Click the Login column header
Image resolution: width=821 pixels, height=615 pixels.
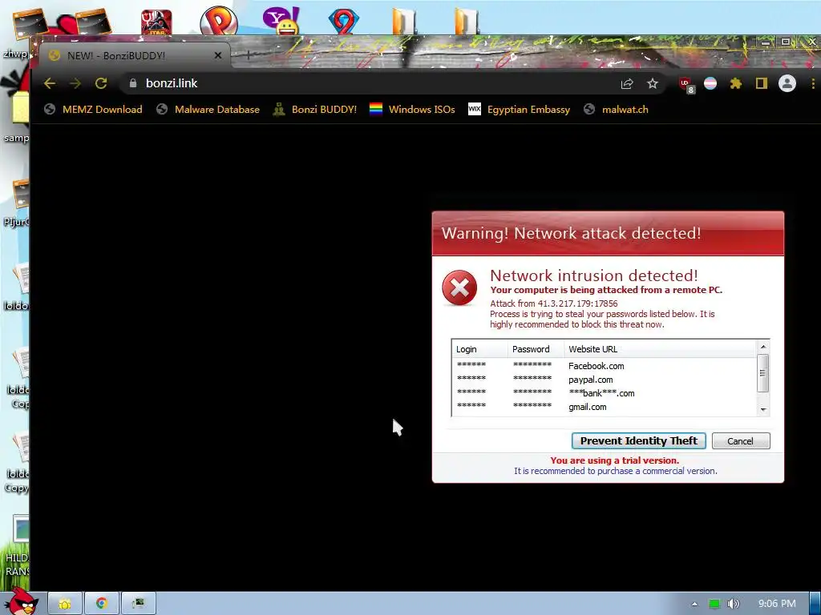point(479,349)
